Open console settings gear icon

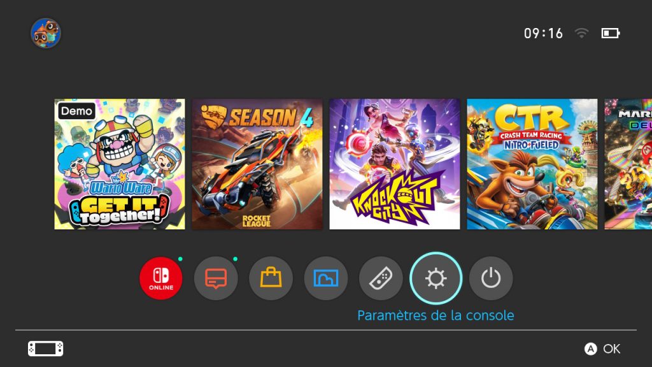436,278
